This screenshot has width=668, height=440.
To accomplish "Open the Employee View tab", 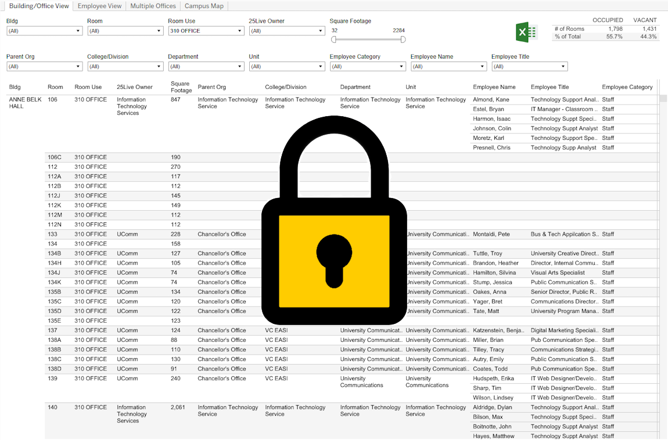I will [99, 6].
